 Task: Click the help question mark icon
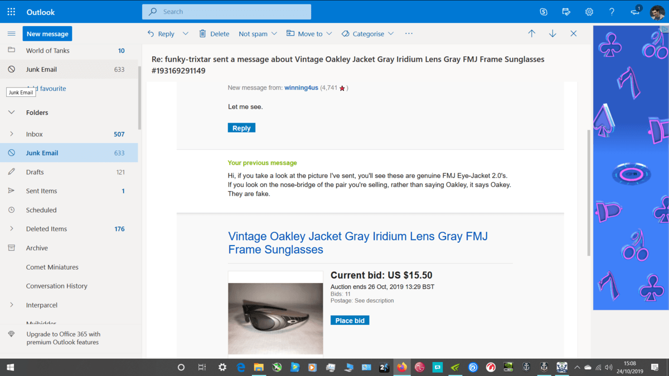(x=612, y=12)
